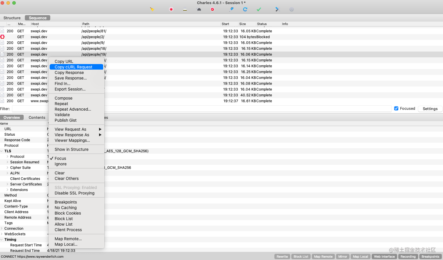Expand the Server Certificates node
The image size is (443, 260).
[x=8, y=184]
